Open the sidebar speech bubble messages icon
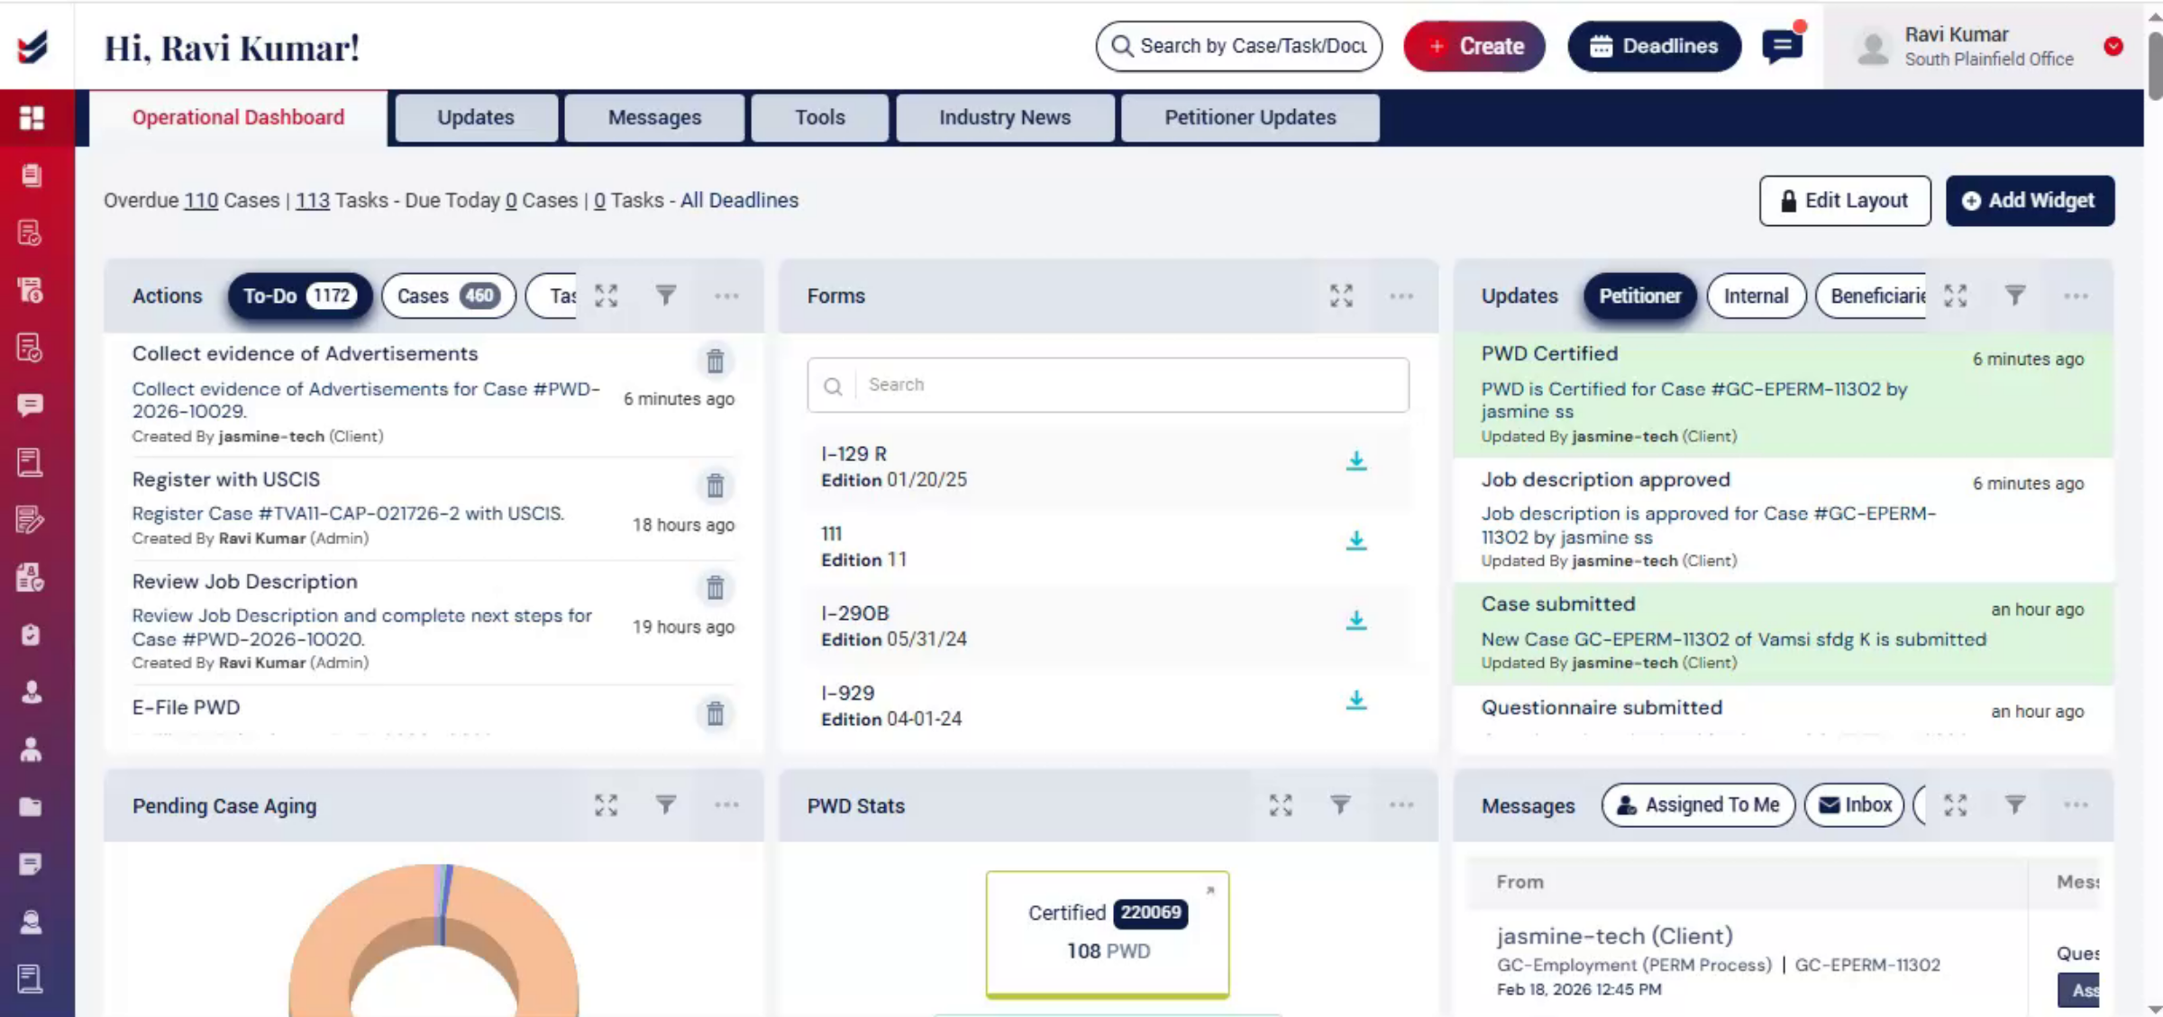Screen dimensions: 2163x1017 31,405
